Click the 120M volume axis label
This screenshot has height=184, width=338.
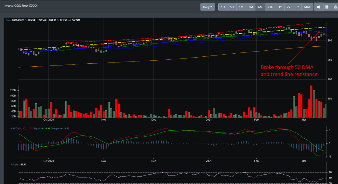(x=13, y=91)
